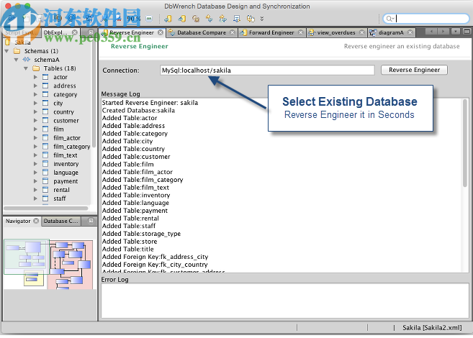Switch to the Forward Engineer tab
This screenshot has height=338, width=473.
[x=271, y=32]
